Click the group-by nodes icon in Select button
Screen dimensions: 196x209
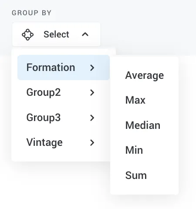pyautogui.click(x=27, y=34)
